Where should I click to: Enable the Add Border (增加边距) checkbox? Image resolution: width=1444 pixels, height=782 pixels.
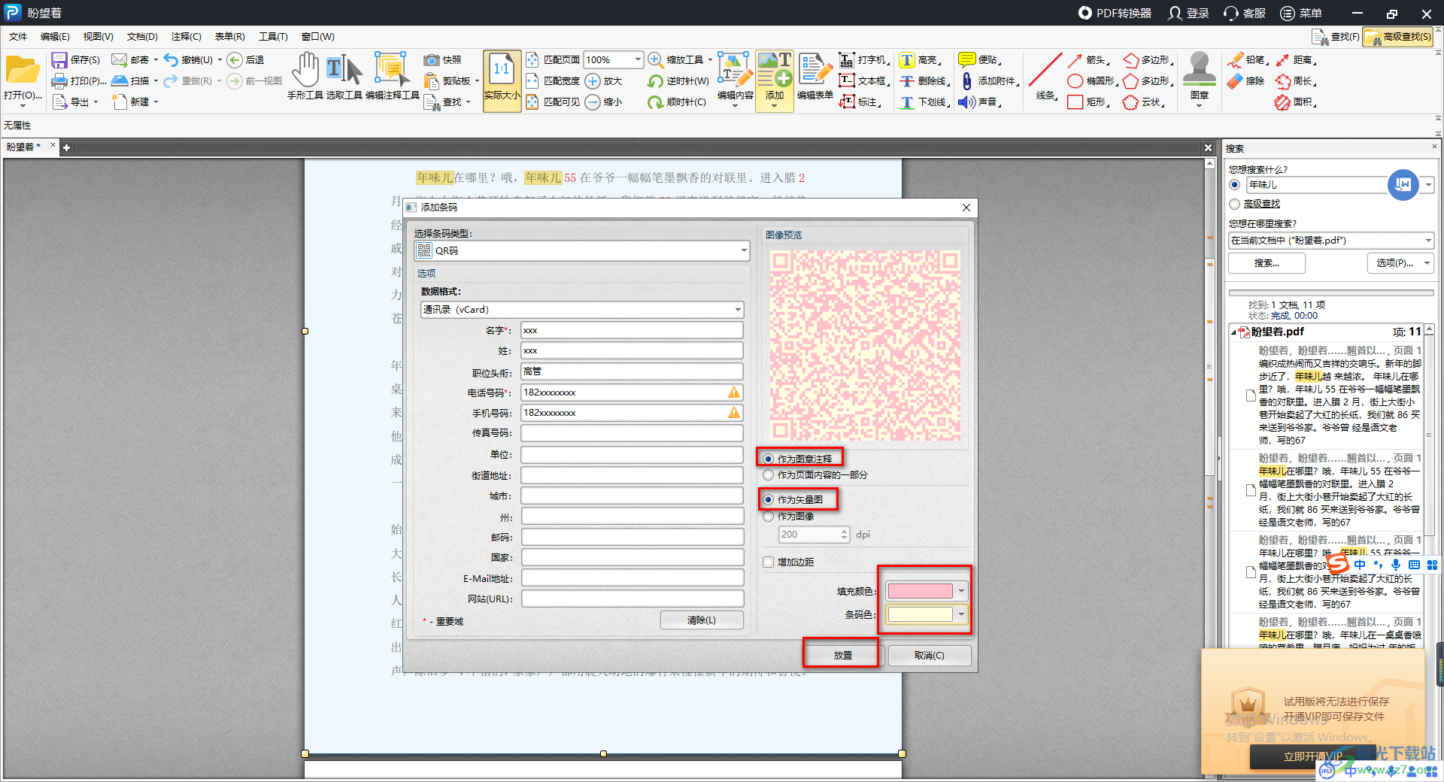coord(768,562)
